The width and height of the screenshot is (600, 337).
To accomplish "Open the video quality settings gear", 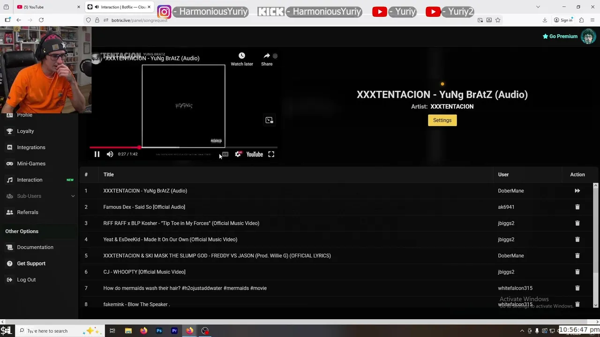I will [238, 154].
